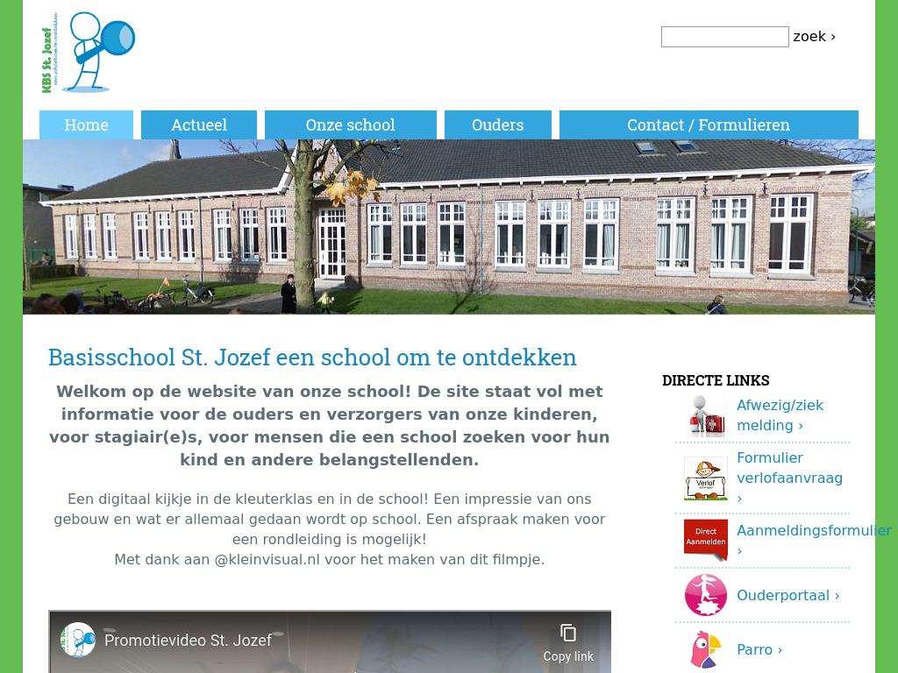Open the Afwezig/ziek melding link
Image resolution: width=898 pixels, height=673 pixels.
tap(780, 415)
